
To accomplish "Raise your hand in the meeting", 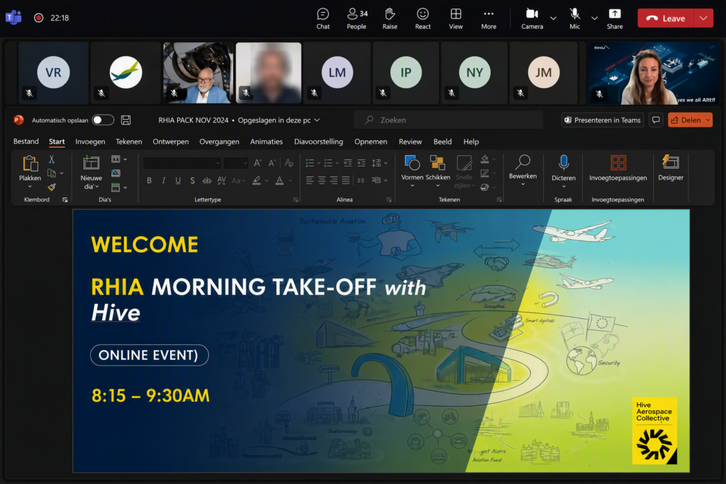I will pos(390,18).
